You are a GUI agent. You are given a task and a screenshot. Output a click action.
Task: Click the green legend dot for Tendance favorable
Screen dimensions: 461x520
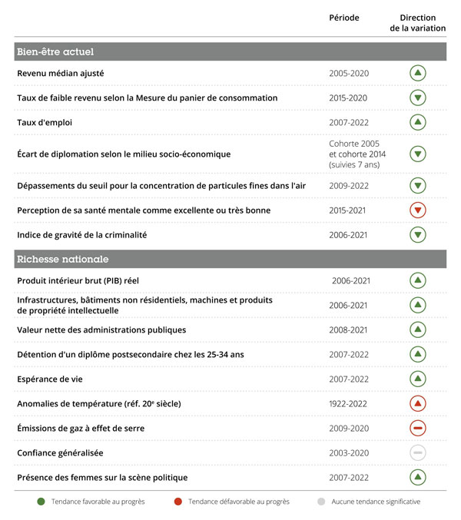(x=41, y=502)
